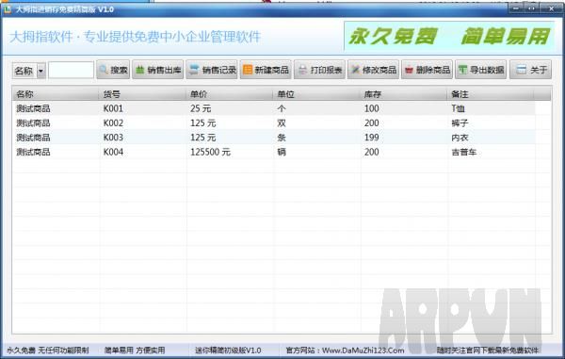Select row K004 吉普车
The width and height of the screenshot is (565, 359).
point(274,152)
